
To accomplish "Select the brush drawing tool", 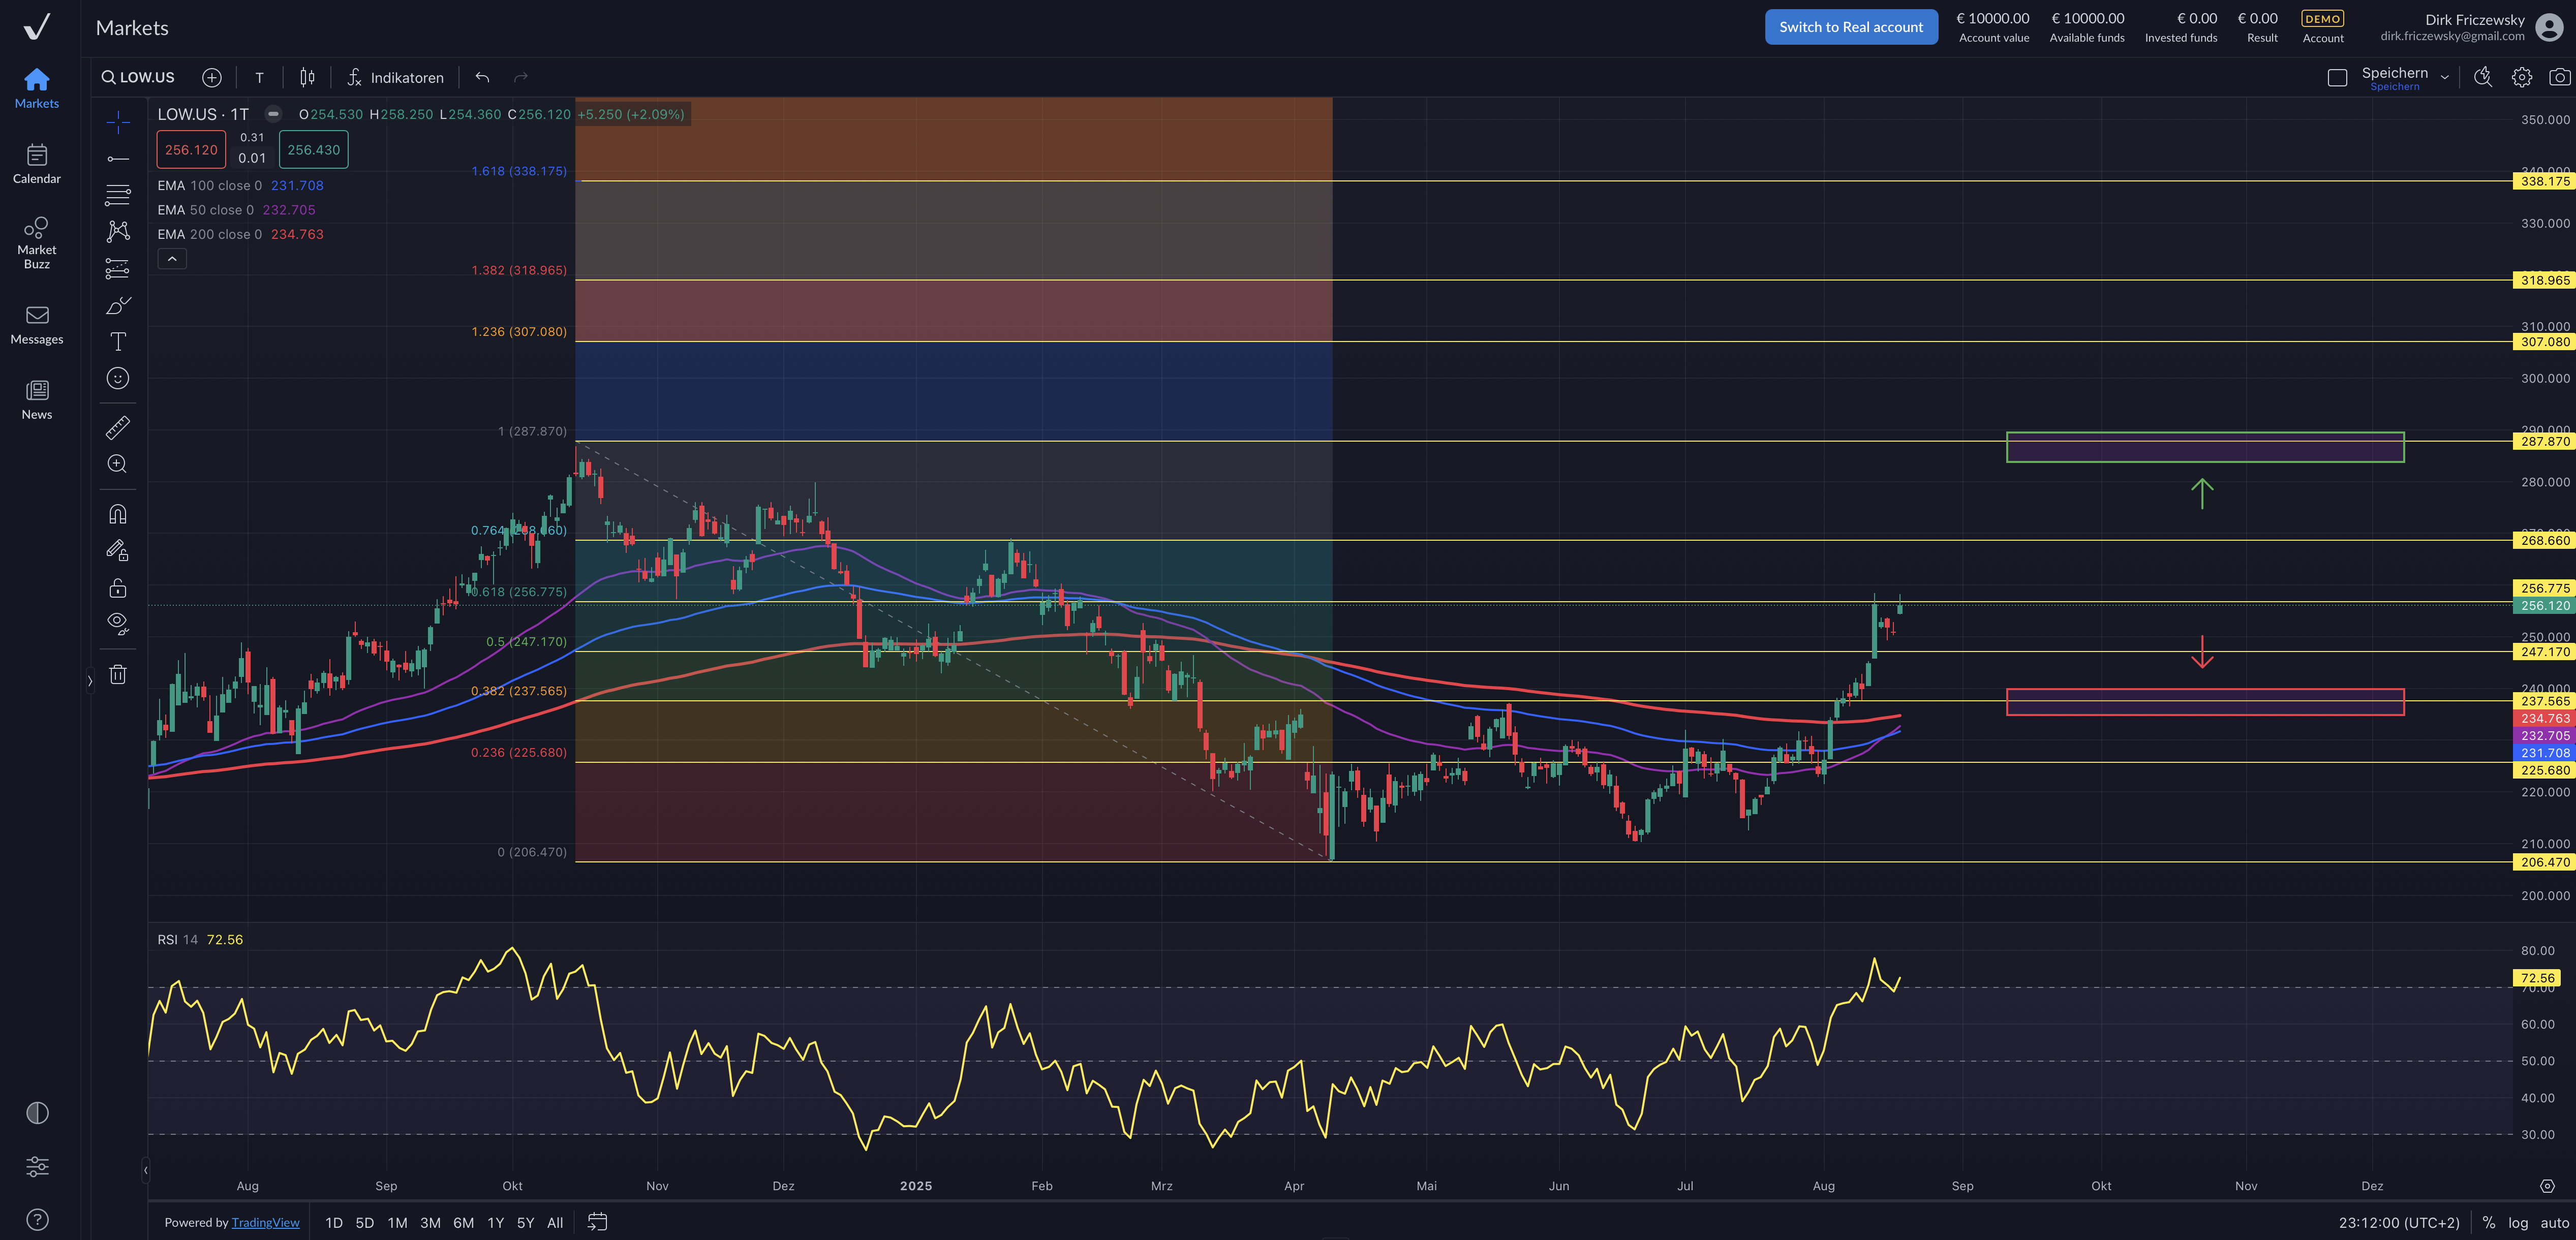I will (118, 306).
